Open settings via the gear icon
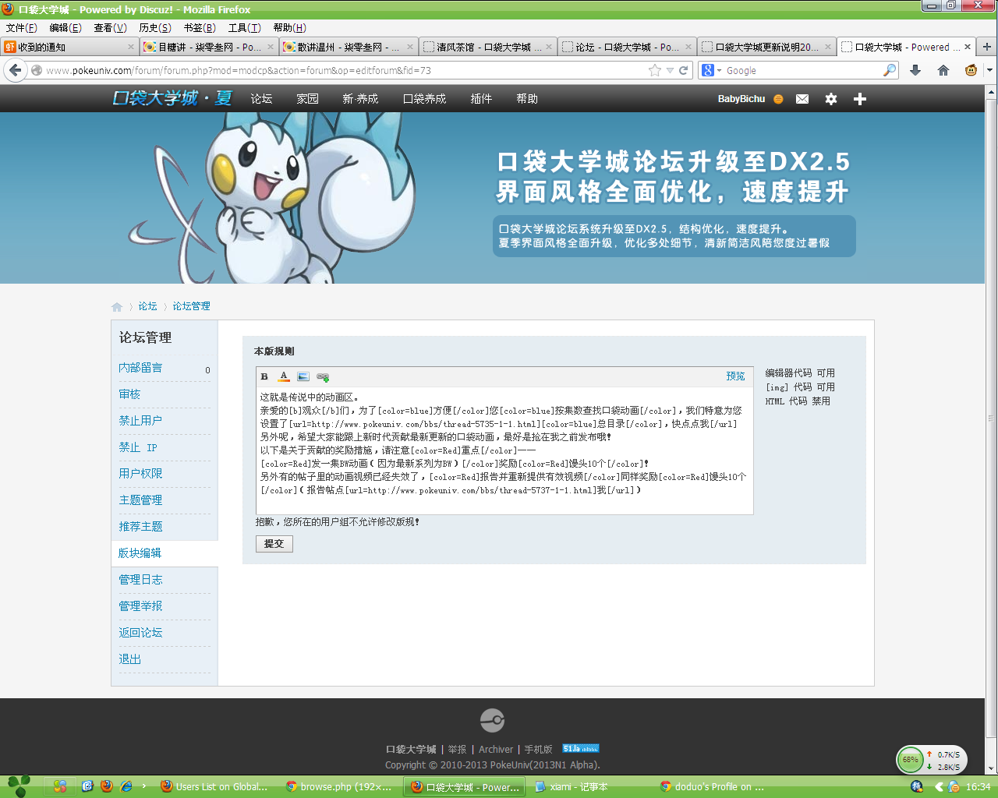Image resolution: width=998 pixels, height=798 pixels. coord(831,99)
